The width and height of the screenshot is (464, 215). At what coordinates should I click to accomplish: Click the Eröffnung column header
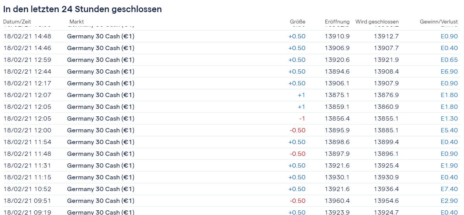337,22
